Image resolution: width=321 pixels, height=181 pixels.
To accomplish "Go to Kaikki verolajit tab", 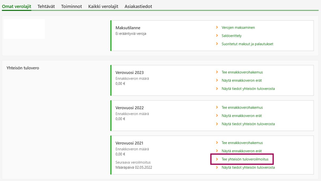I will pos(103,6).
